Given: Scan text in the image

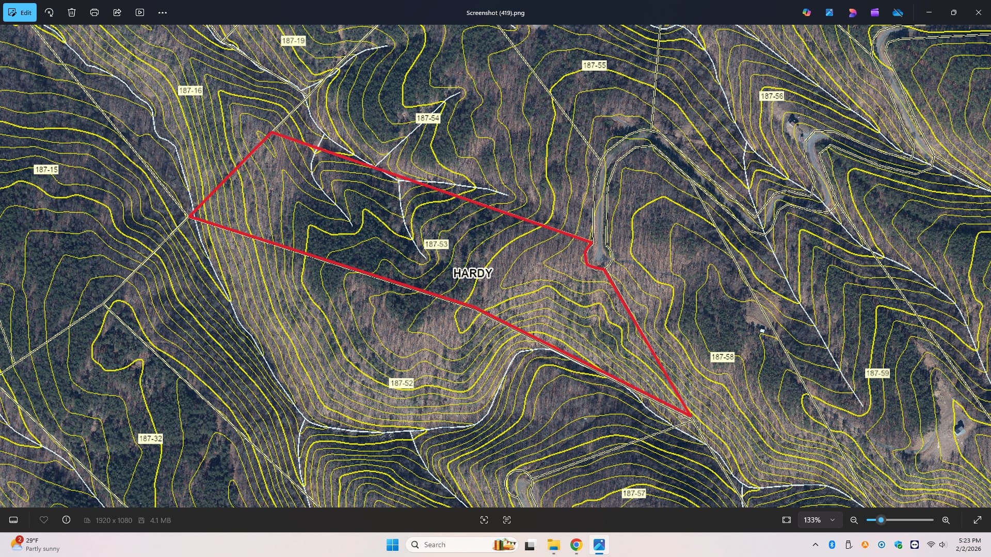Looking at the screenshot, I should click(507, 520).
